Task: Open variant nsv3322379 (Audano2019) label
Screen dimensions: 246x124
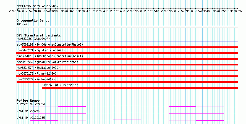Action: [x=36, y=79]
